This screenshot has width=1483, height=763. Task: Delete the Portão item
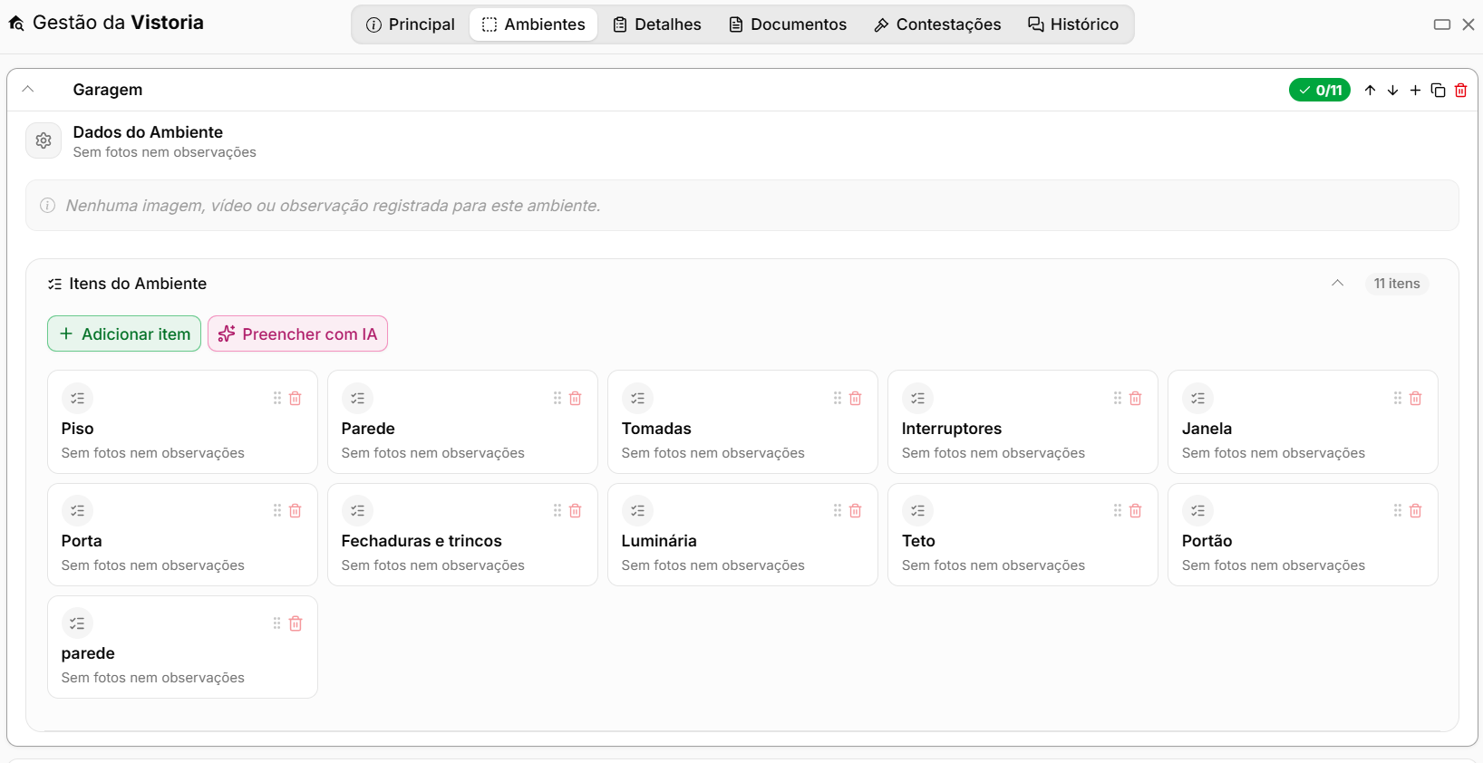tap(1416, 510)
